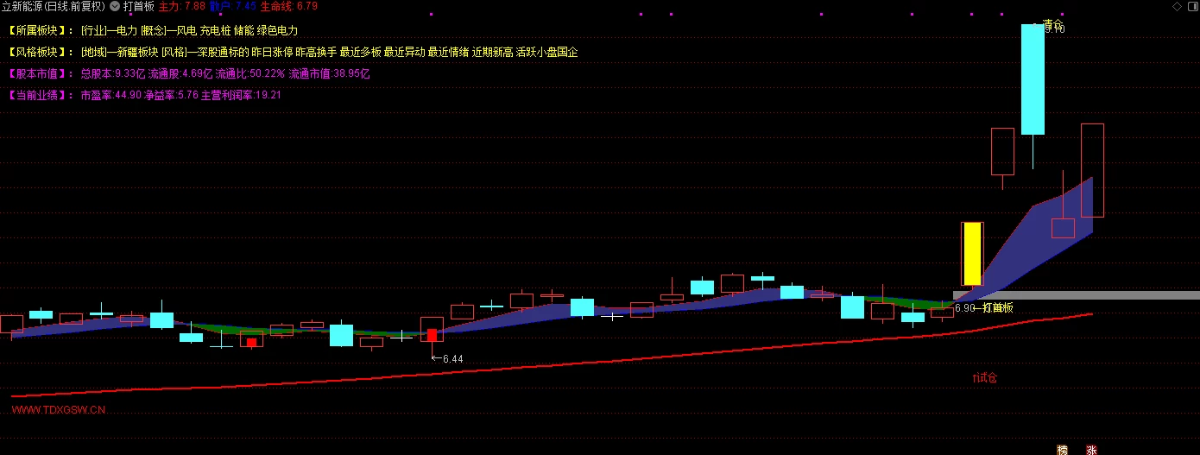Image resolution: width=1200 pixels, height=455 pixels.
Task: Open the indicator dropdown beside 打首板
Action: [x=115, y=6]
